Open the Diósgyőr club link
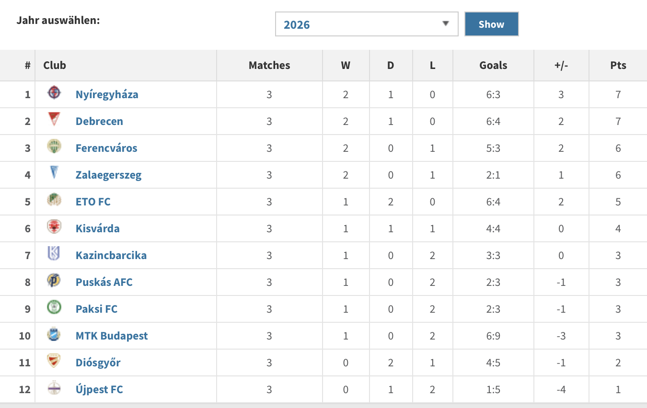This screenshot has width=647, height=408. (x=98, y=363)
